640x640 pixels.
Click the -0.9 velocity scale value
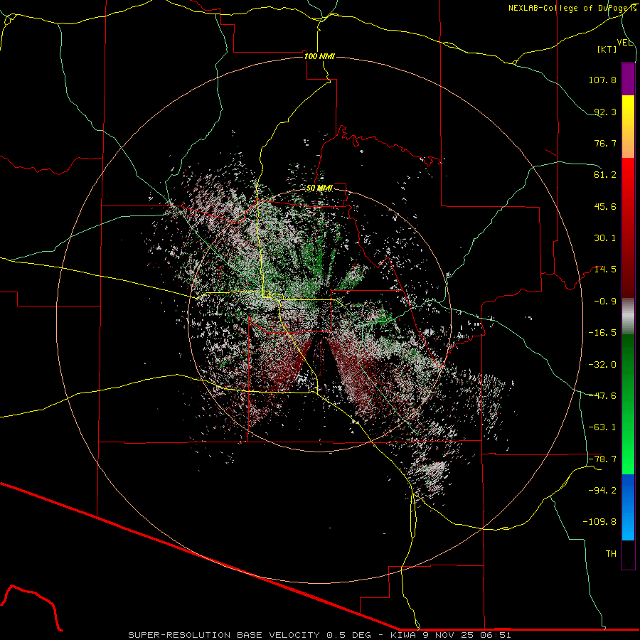pyautogui.click(x=605, y=302)
